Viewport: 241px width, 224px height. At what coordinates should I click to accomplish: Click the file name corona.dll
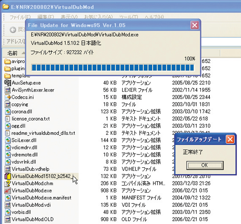tap(22, 112)
